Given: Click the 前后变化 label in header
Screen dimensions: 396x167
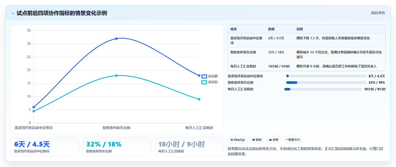Looking at the screenshot, I should (378, 13).
